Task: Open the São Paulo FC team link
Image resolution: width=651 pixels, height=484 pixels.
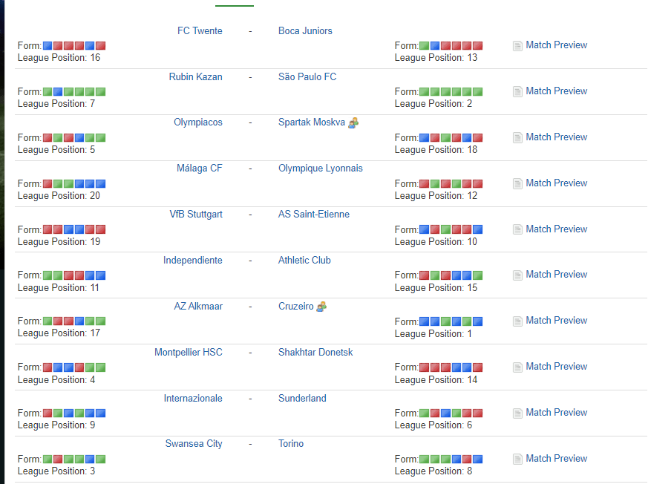Action: [307, 77]
